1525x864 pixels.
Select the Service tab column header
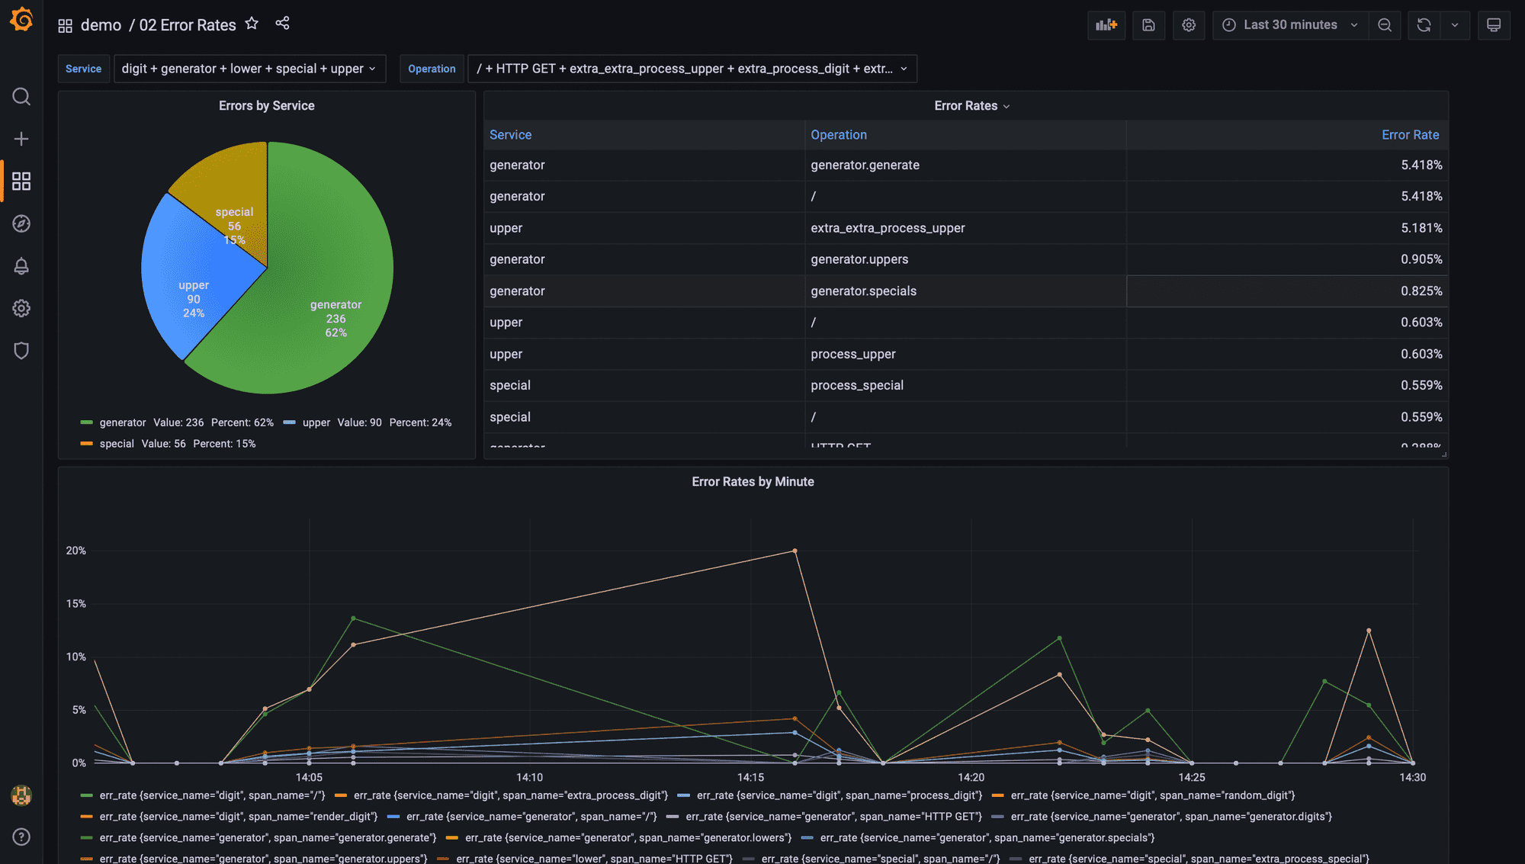(x=510, y=134)
